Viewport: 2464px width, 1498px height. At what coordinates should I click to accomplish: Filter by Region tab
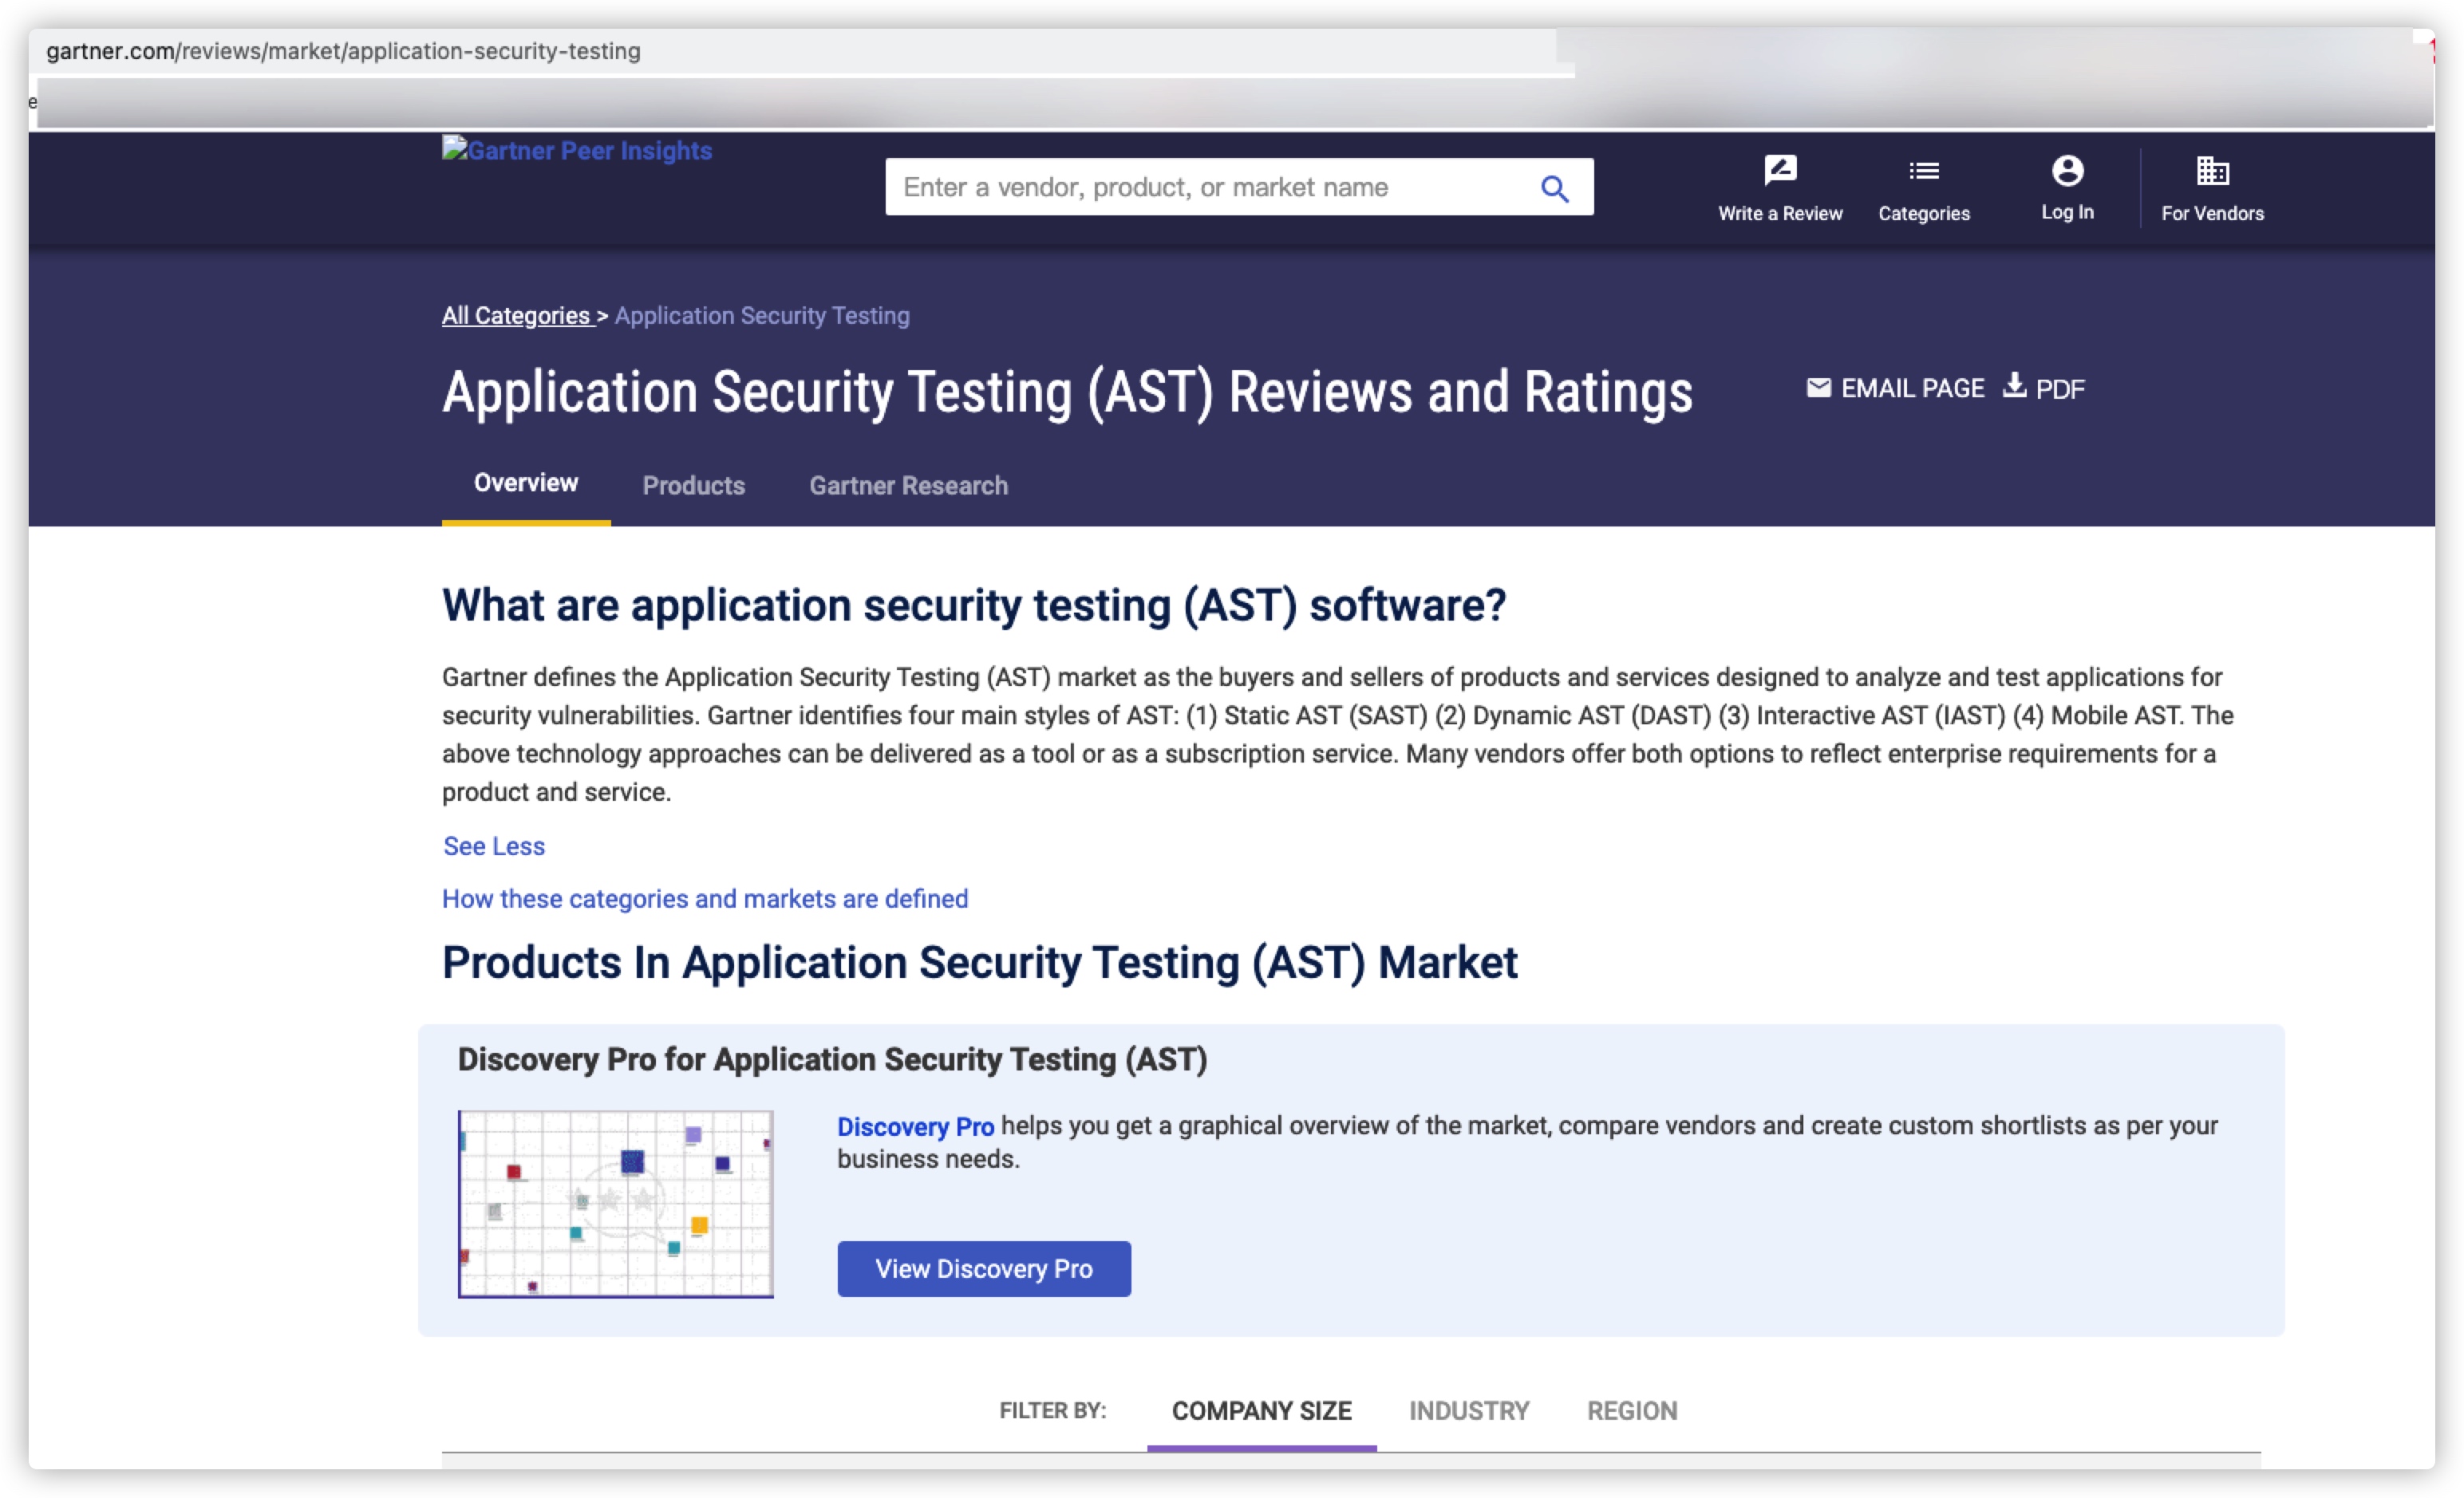(1632, 1411)
